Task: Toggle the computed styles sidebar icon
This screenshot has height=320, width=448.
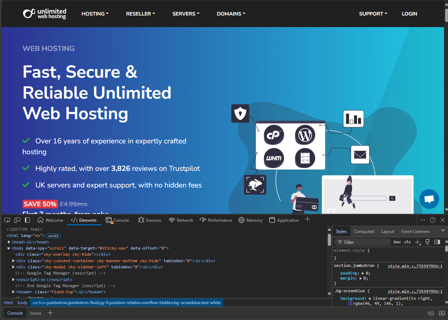Action: point(437,242)
